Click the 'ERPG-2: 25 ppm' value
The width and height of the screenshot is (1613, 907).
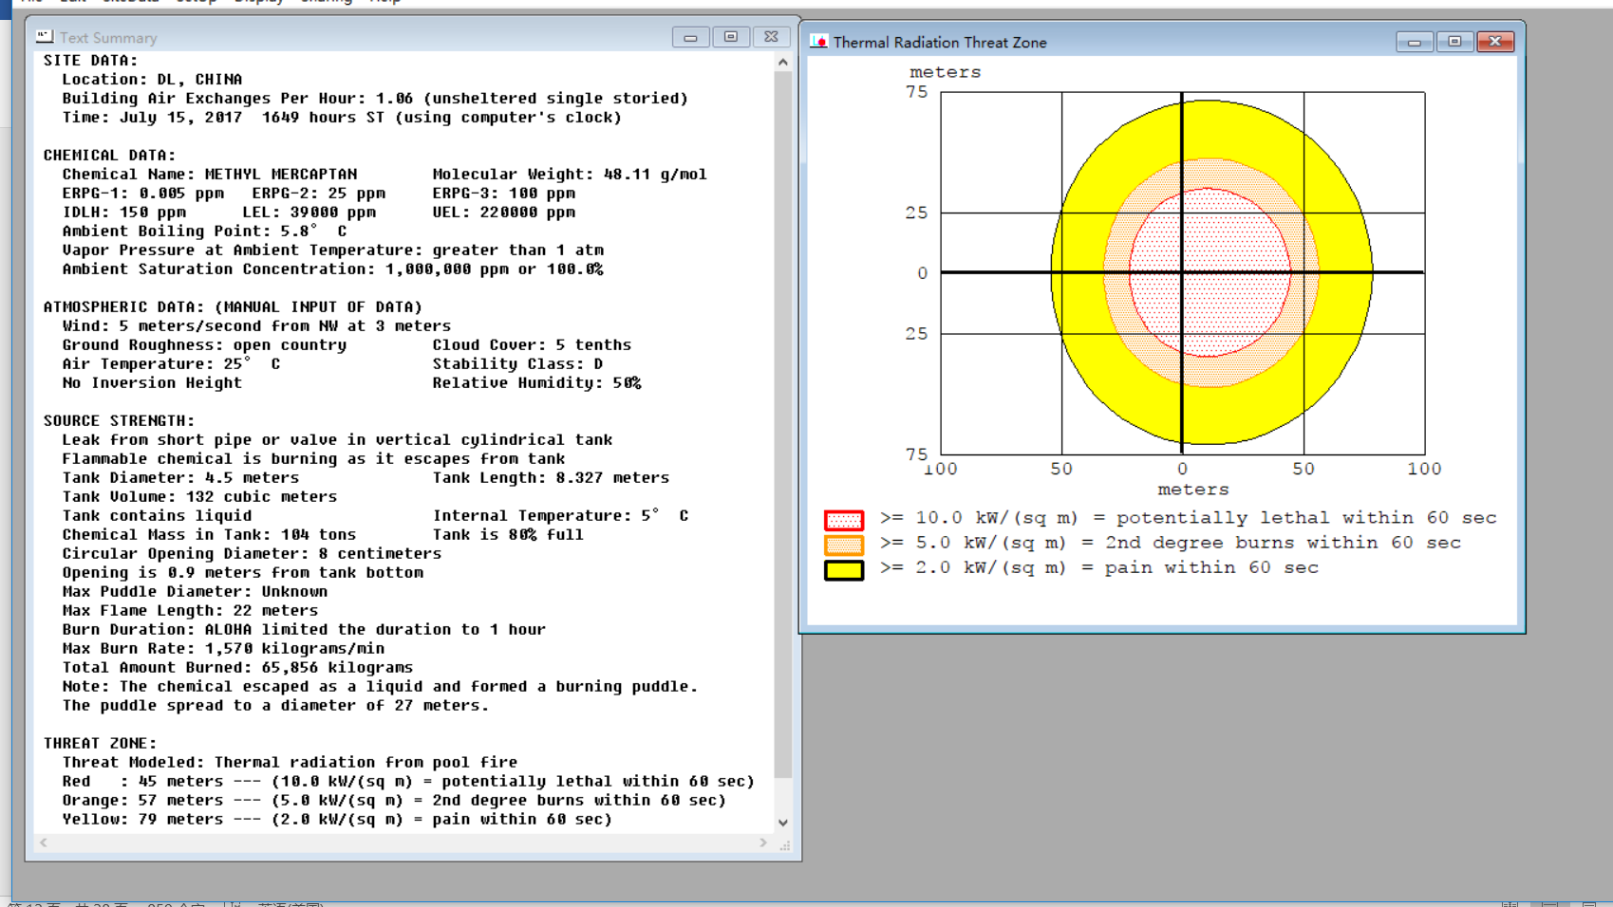pyautogui.click(x=319, y=194)
